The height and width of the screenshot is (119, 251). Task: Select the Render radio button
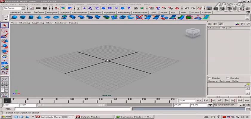coord(228,78)
